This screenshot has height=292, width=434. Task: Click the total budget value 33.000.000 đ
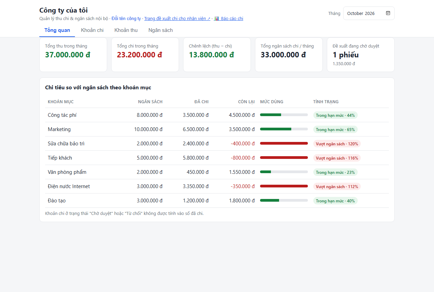[283, 55]
